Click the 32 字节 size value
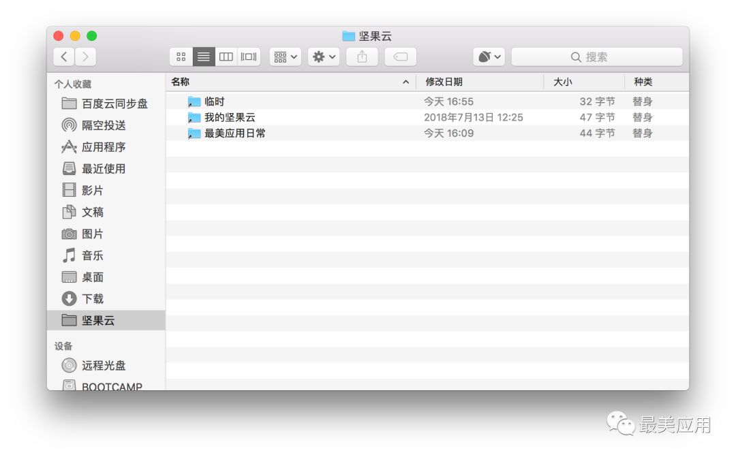The height and width of the screenshot is (457, 736). (597, 101)
